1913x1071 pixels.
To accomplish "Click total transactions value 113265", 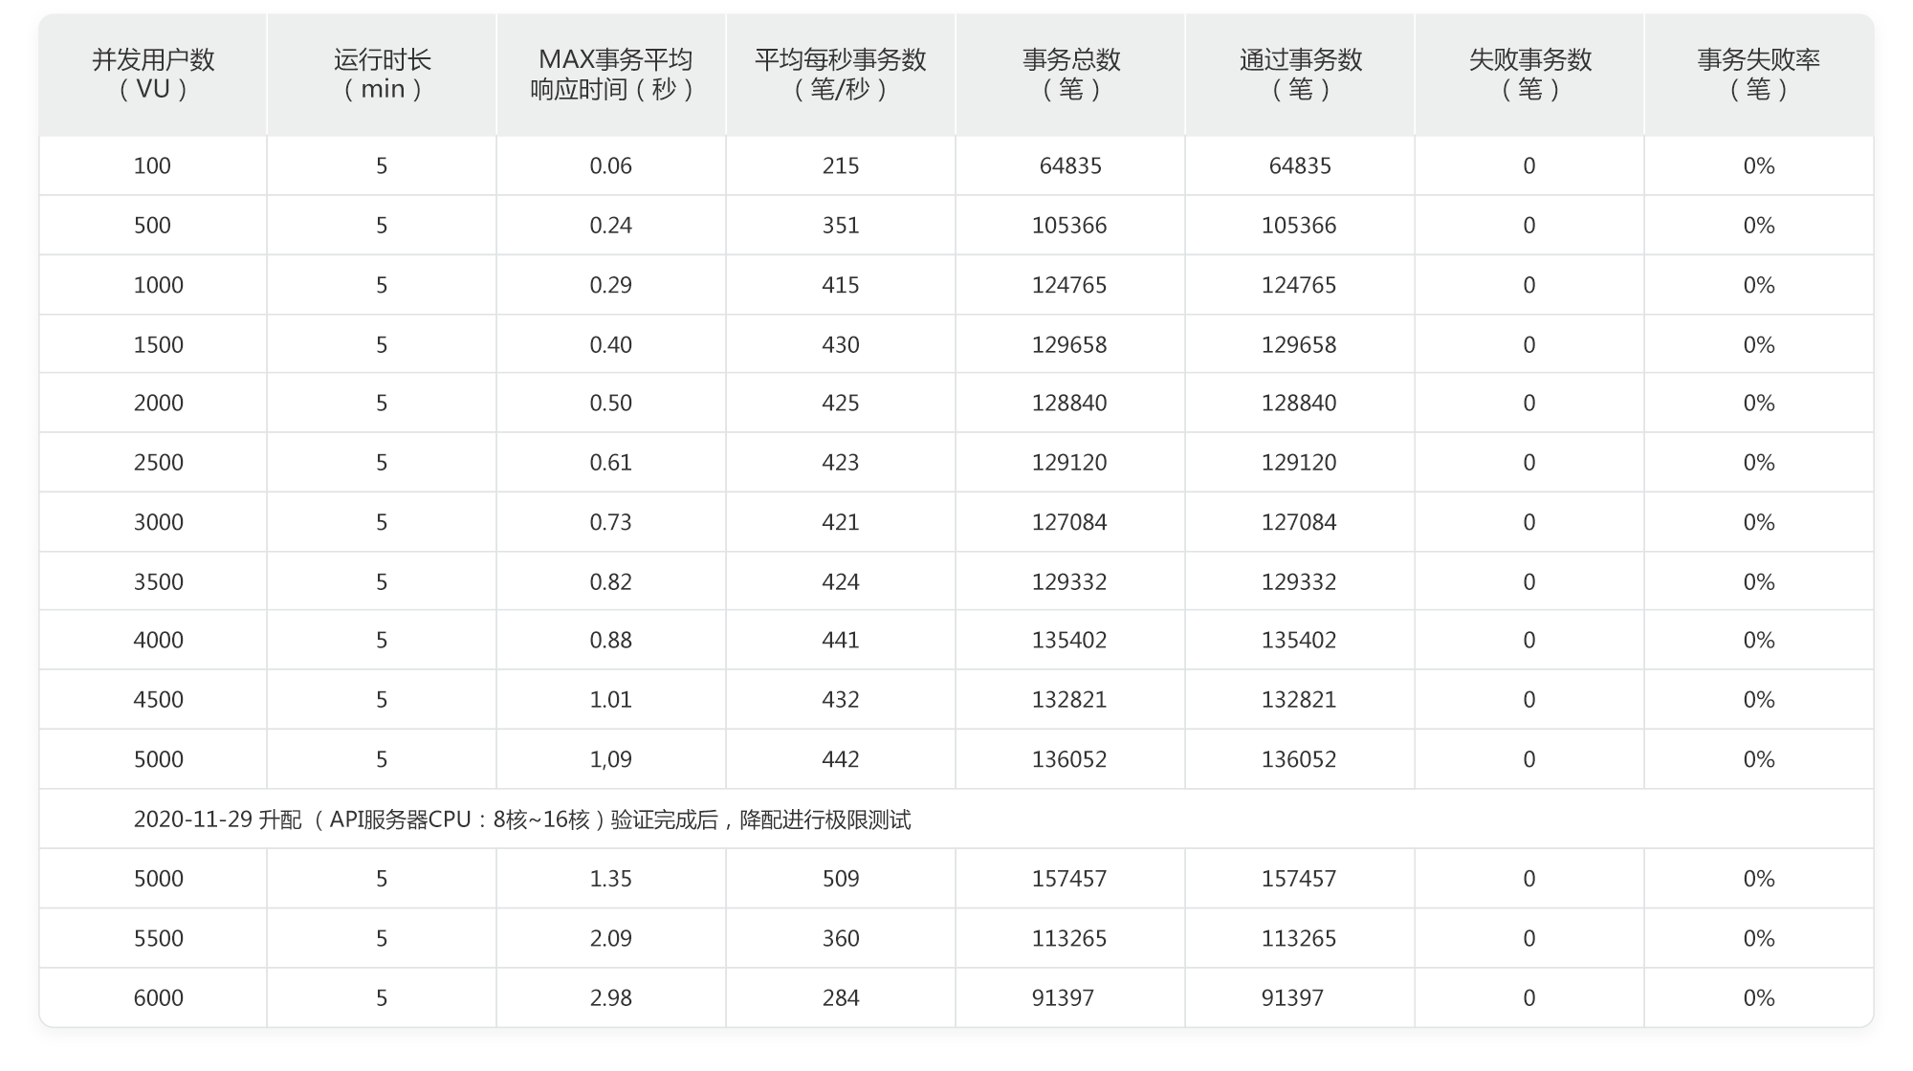I will click(x=1069, y=939).
